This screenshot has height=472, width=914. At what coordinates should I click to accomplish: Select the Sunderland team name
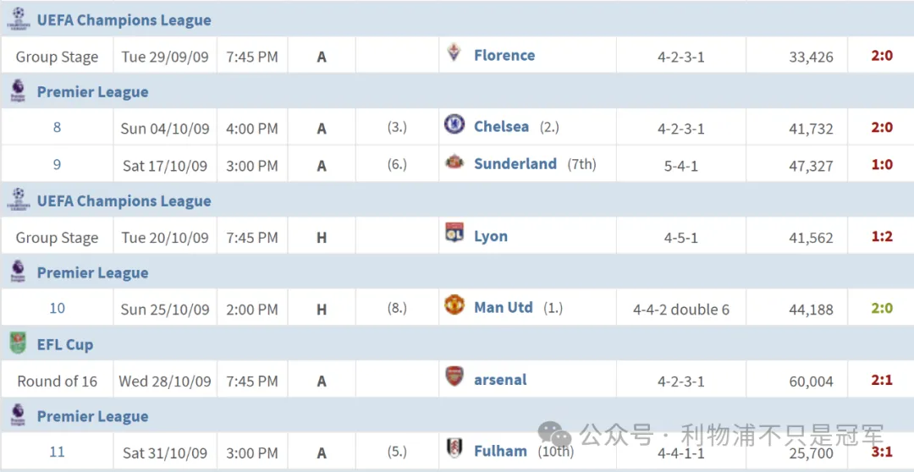click(515, 163)
